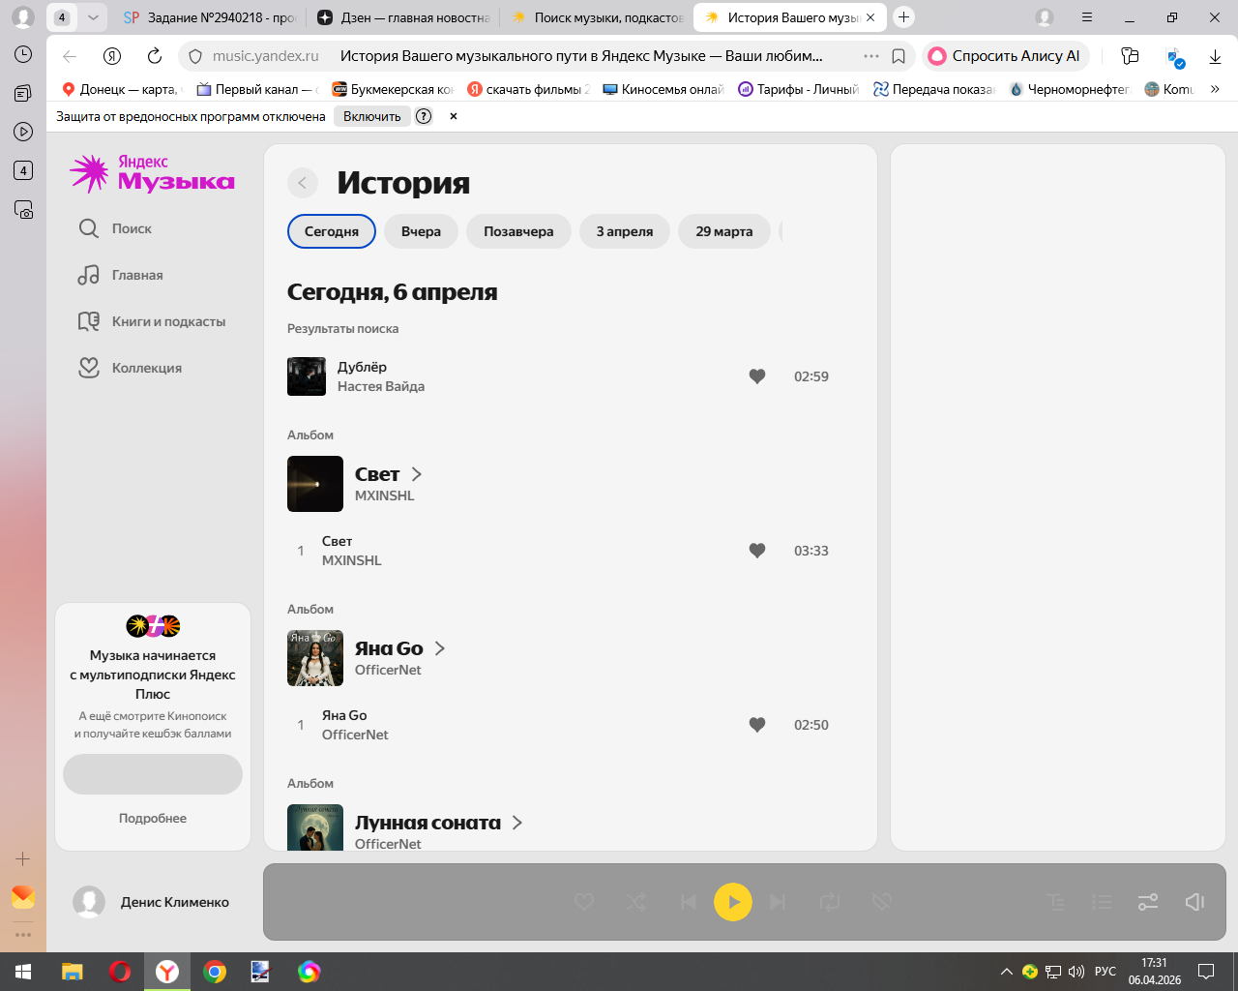The height and width of the screenshot is (991, 1238).
Task: Like the track Дублёр by Настея Вайда
Action: tap(757, 376)
